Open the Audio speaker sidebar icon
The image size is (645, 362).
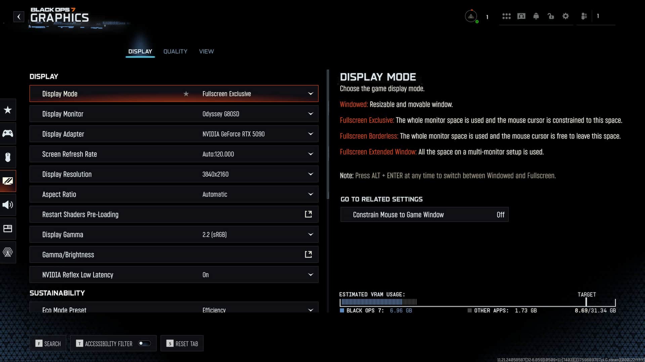[x=8, y=205]
